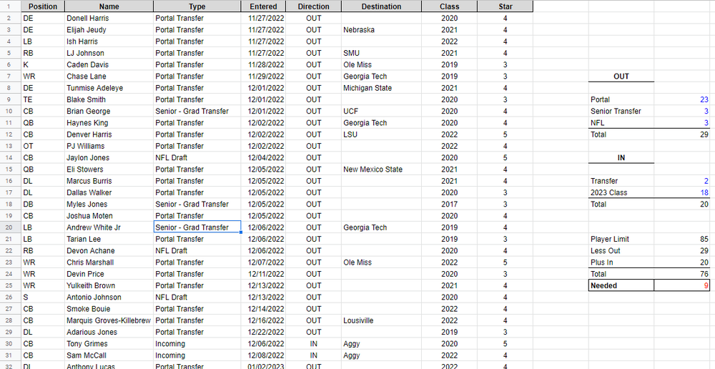Select the 2023 Class value 18
Screen dimensions: 715x369
683,192
